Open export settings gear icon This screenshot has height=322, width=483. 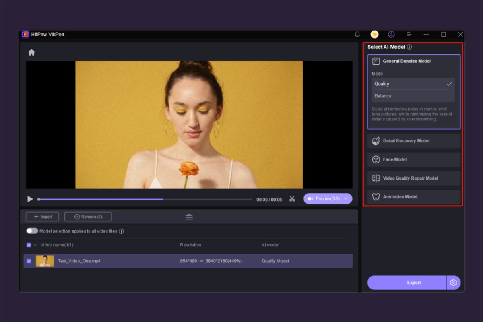click(x=454, y=283)
